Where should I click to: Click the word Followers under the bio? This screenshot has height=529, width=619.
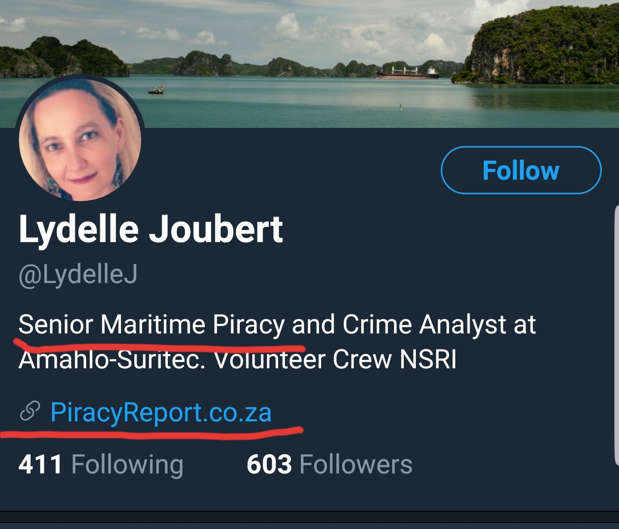(356, 464)
